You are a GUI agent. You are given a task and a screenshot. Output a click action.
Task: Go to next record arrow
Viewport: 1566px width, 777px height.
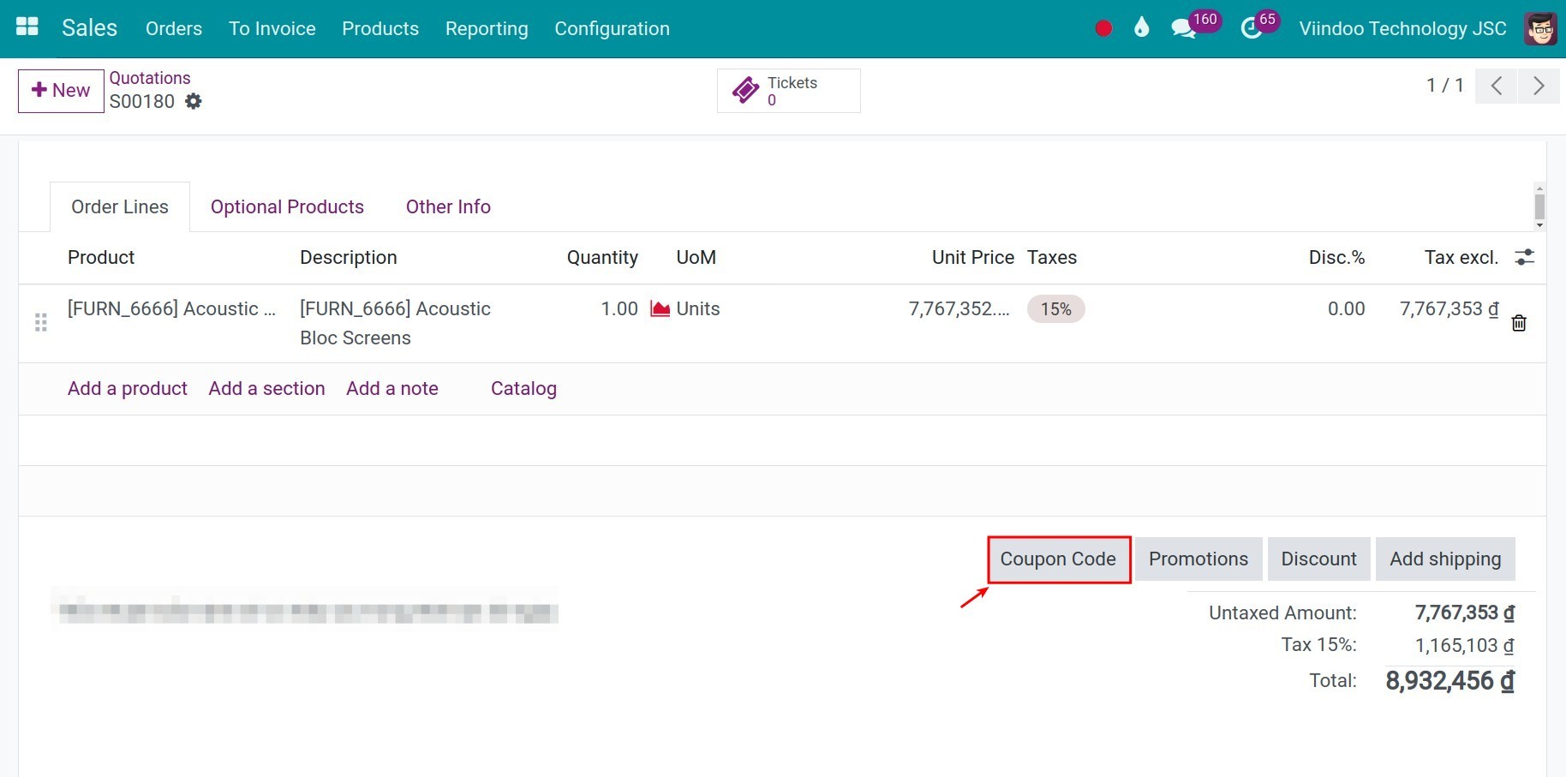tap(1539, 86)
